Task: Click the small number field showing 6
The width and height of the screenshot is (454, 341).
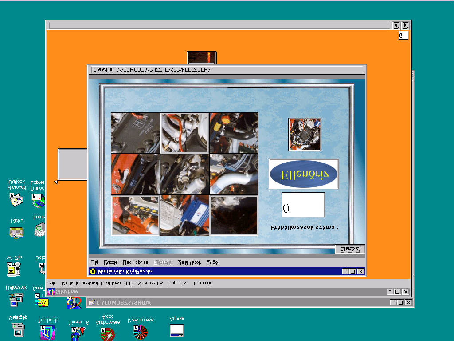Action: [403, 35]
